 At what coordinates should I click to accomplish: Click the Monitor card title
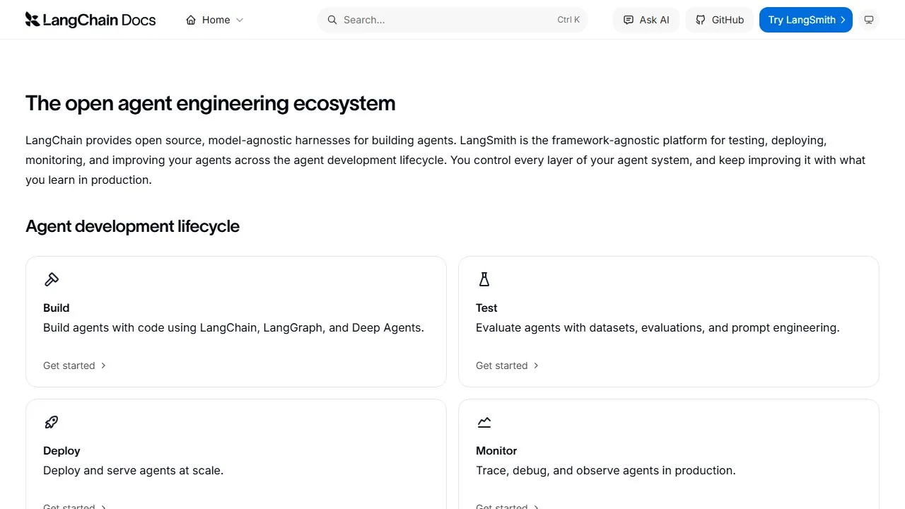click(x=496, y=450)
